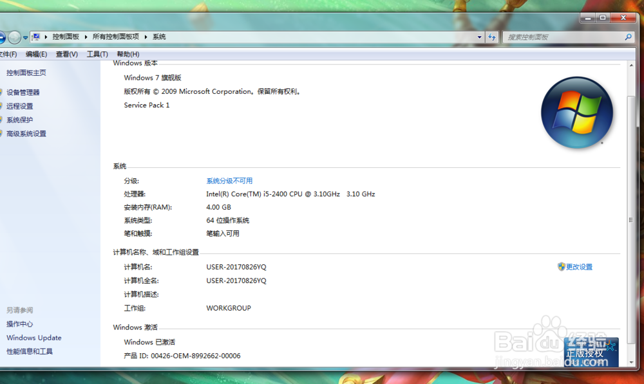Screen dimensions: 644x384
Task: Click 笔输入可用 text value
Action: [223, 233]
